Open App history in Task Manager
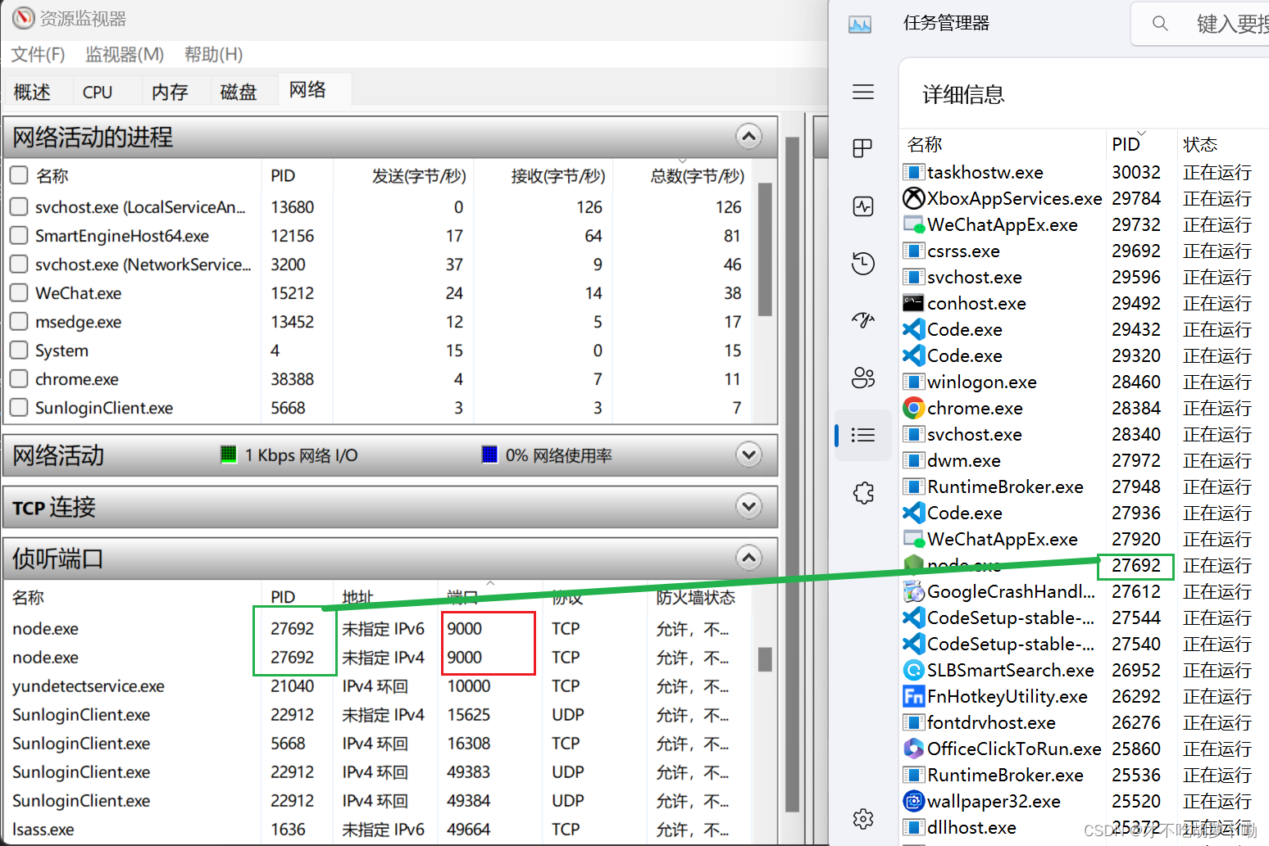The image size is (1269, 846). [x=862, y=263]
